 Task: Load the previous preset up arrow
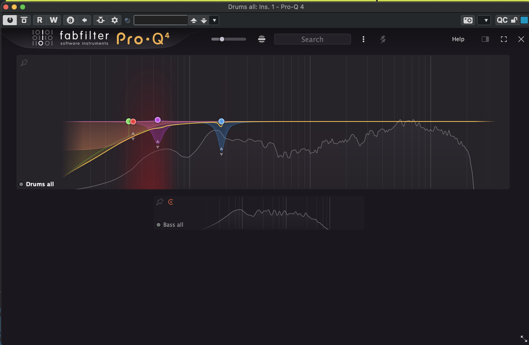point(193,20)
